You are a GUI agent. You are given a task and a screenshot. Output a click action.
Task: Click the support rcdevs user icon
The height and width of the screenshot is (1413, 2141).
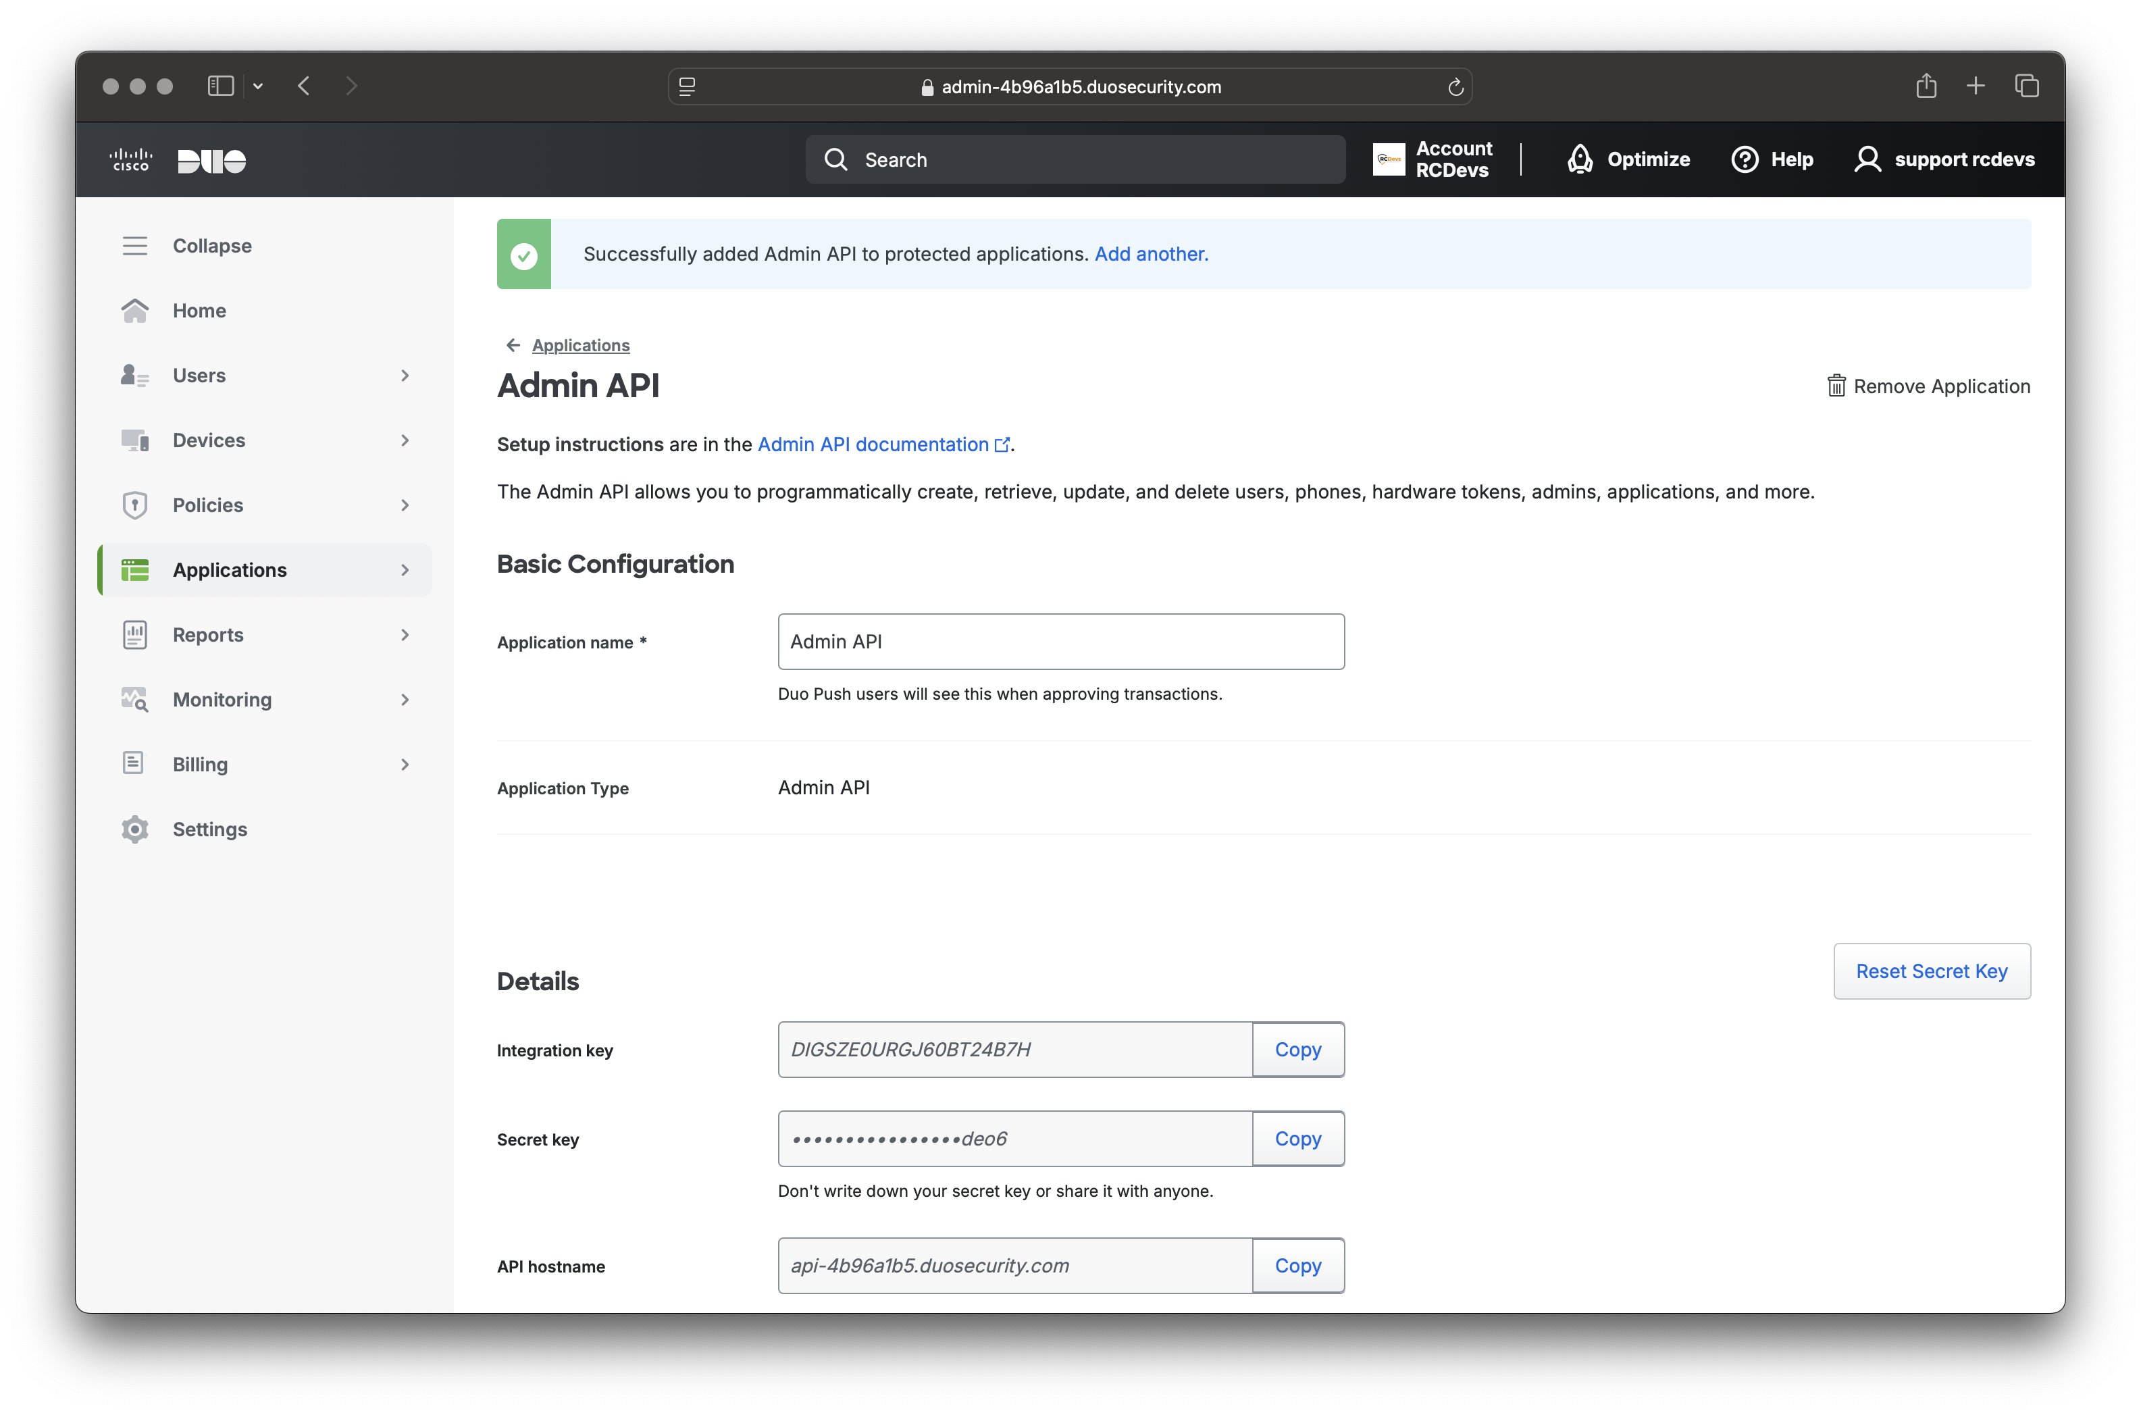tap(1867, 159)
